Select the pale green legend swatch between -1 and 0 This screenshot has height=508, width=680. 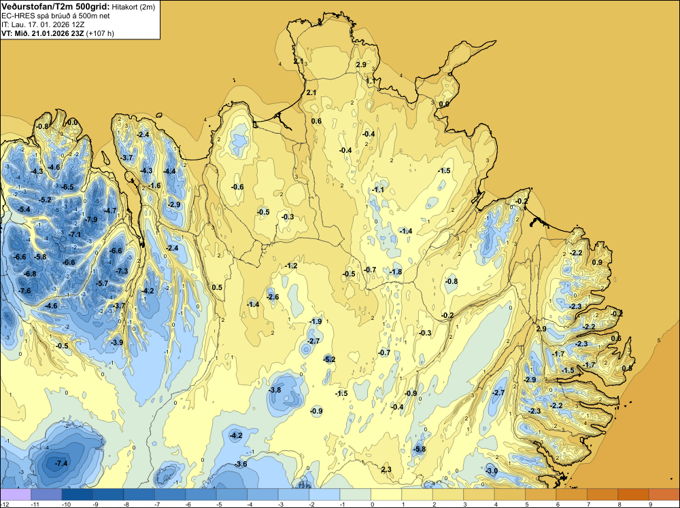coord(355,494)
